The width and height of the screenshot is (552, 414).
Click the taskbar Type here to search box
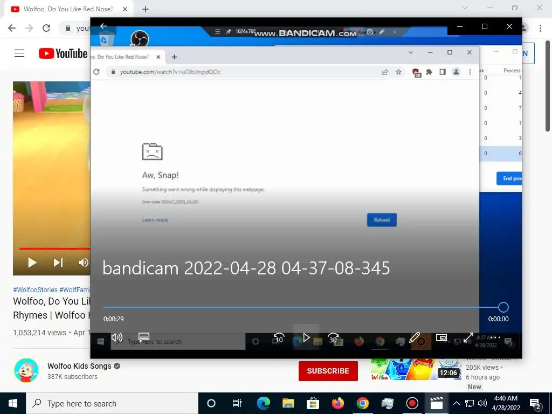112,403
